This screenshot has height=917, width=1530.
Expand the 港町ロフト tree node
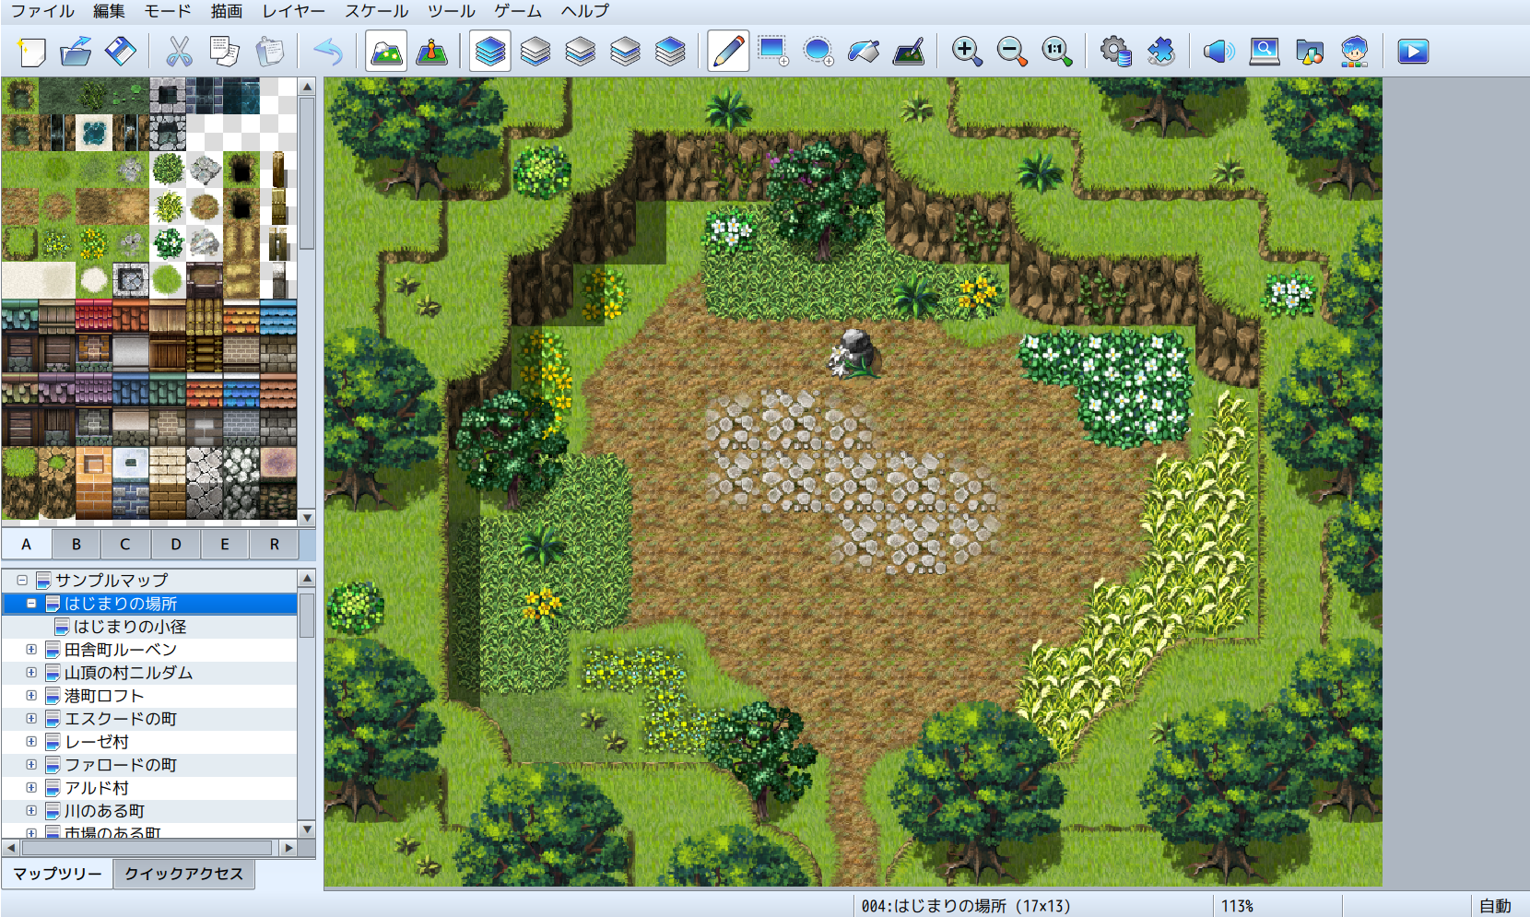tap(31, 696)
